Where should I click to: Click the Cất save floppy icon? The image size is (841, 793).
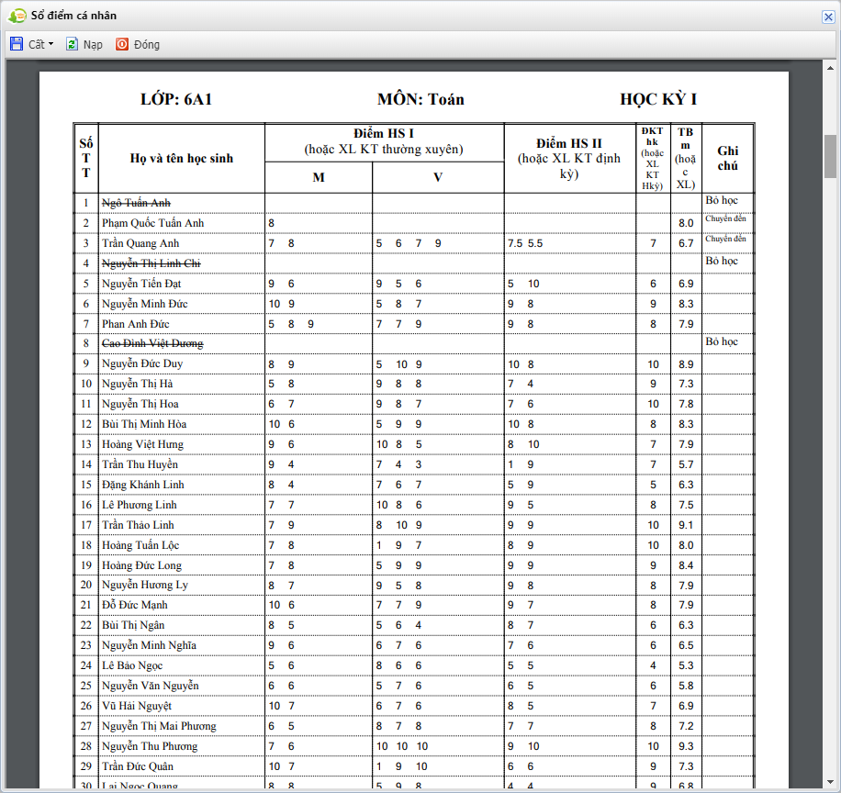pyautogui.click(x=17, y=44)
